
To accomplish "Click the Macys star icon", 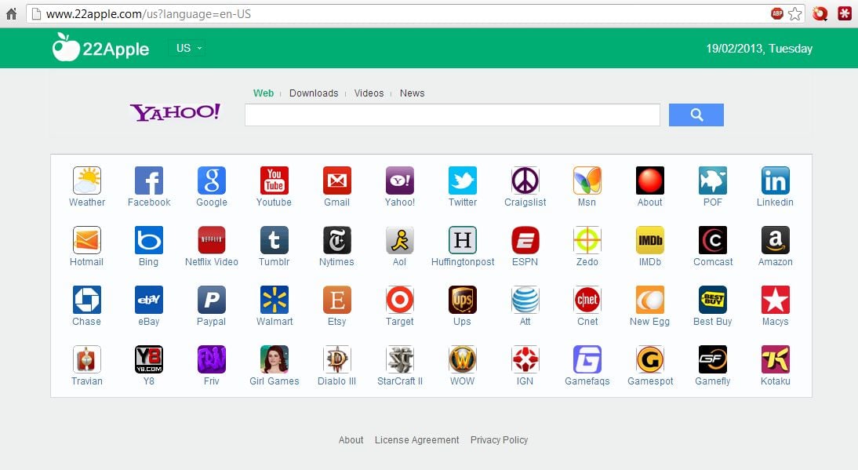I will pyautogui.click(x=776, y=300).
